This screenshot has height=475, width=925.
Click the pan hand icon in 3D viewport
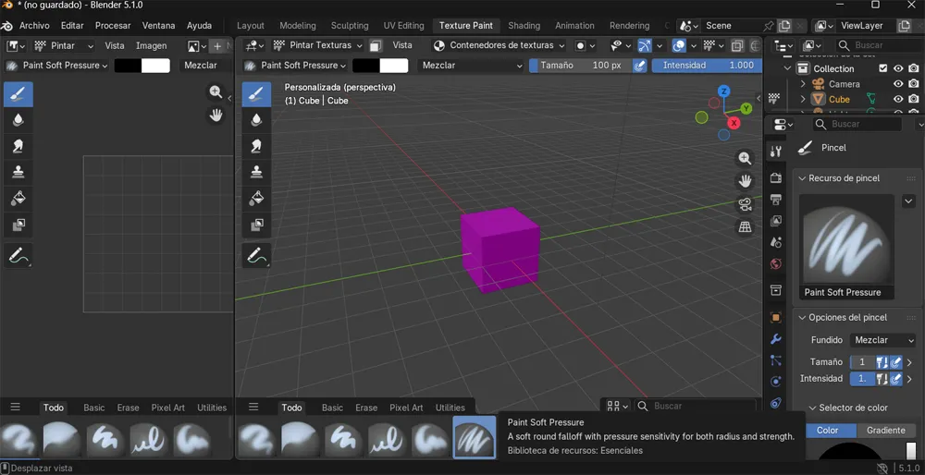(745, 181)
